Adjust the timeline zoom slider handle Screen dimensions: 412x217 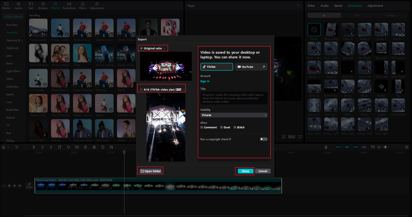(385, 147)
